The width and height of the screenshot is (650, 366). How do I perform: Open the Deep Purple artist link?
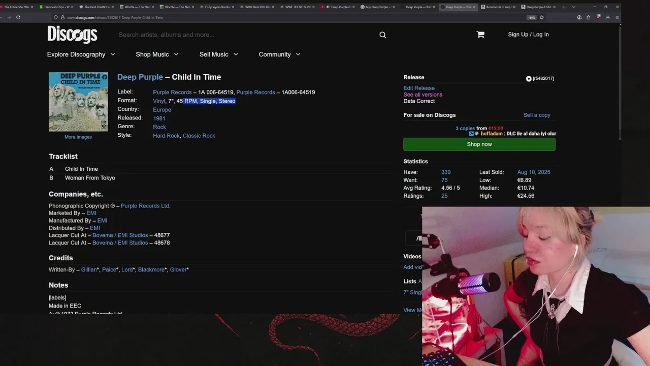(x=140, y=77)
